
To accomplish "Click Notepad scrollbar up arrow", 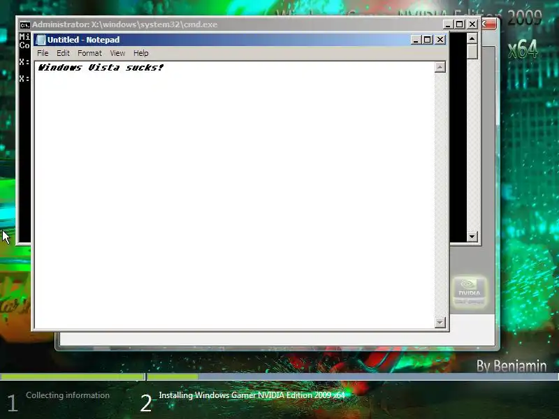I will (440, 67).
